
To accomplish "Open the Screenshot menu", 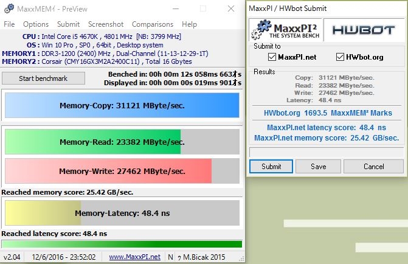I will tap(106, 24).
